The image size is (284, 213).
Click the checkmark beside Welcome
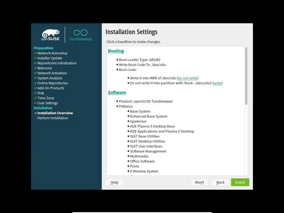pos(35,68)
